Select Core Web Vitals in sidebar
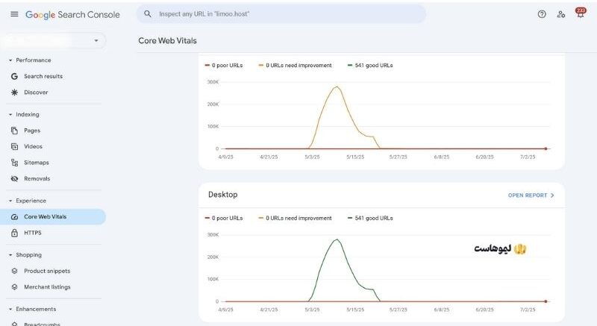 coord(53,217)
